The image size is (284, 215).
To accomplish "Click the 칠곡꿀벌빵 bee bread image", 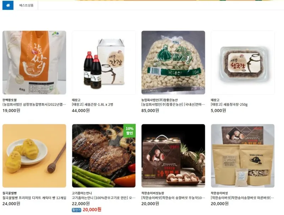I will (34, 156).
